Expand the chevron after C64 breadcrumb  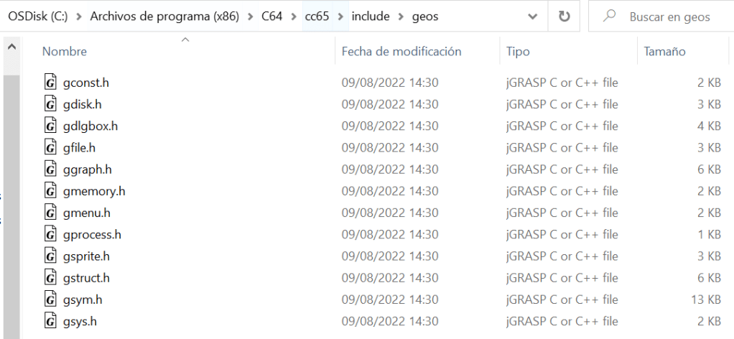click(x=292, y=17)
